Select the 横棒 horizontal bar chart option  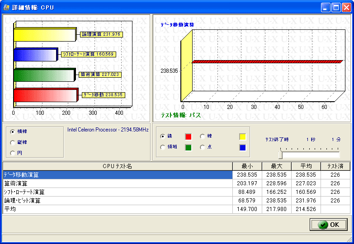13,131
